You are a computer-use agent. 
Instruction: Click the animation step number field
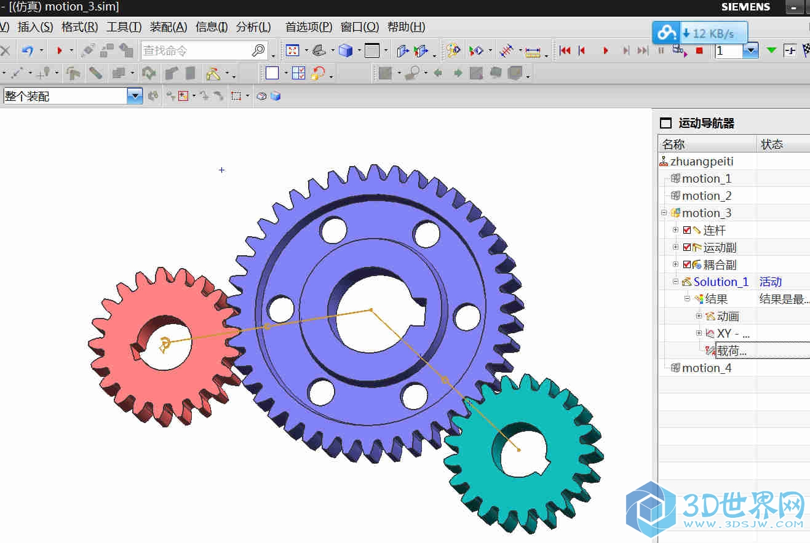point(729,51)
